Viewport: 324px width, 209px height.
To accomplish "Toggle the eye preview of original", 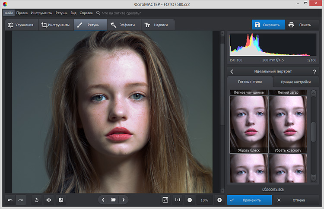I will click(49, 200).
